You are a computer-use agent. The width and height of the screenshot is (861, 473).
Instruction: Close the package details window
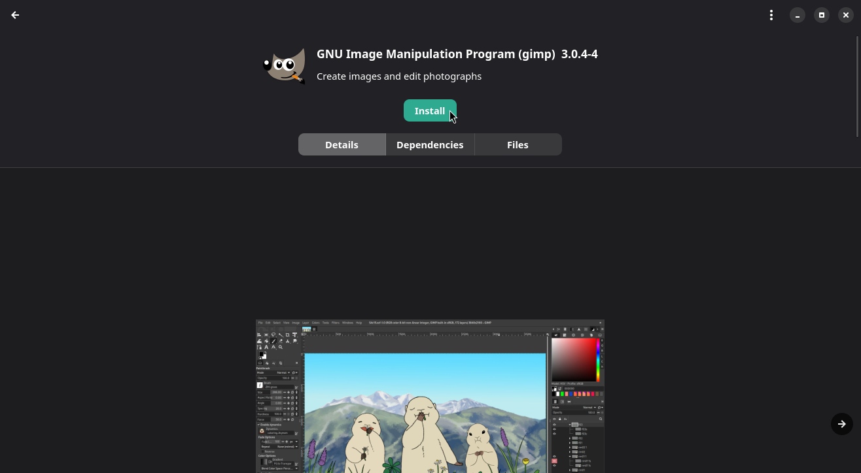tap(845, 15)
